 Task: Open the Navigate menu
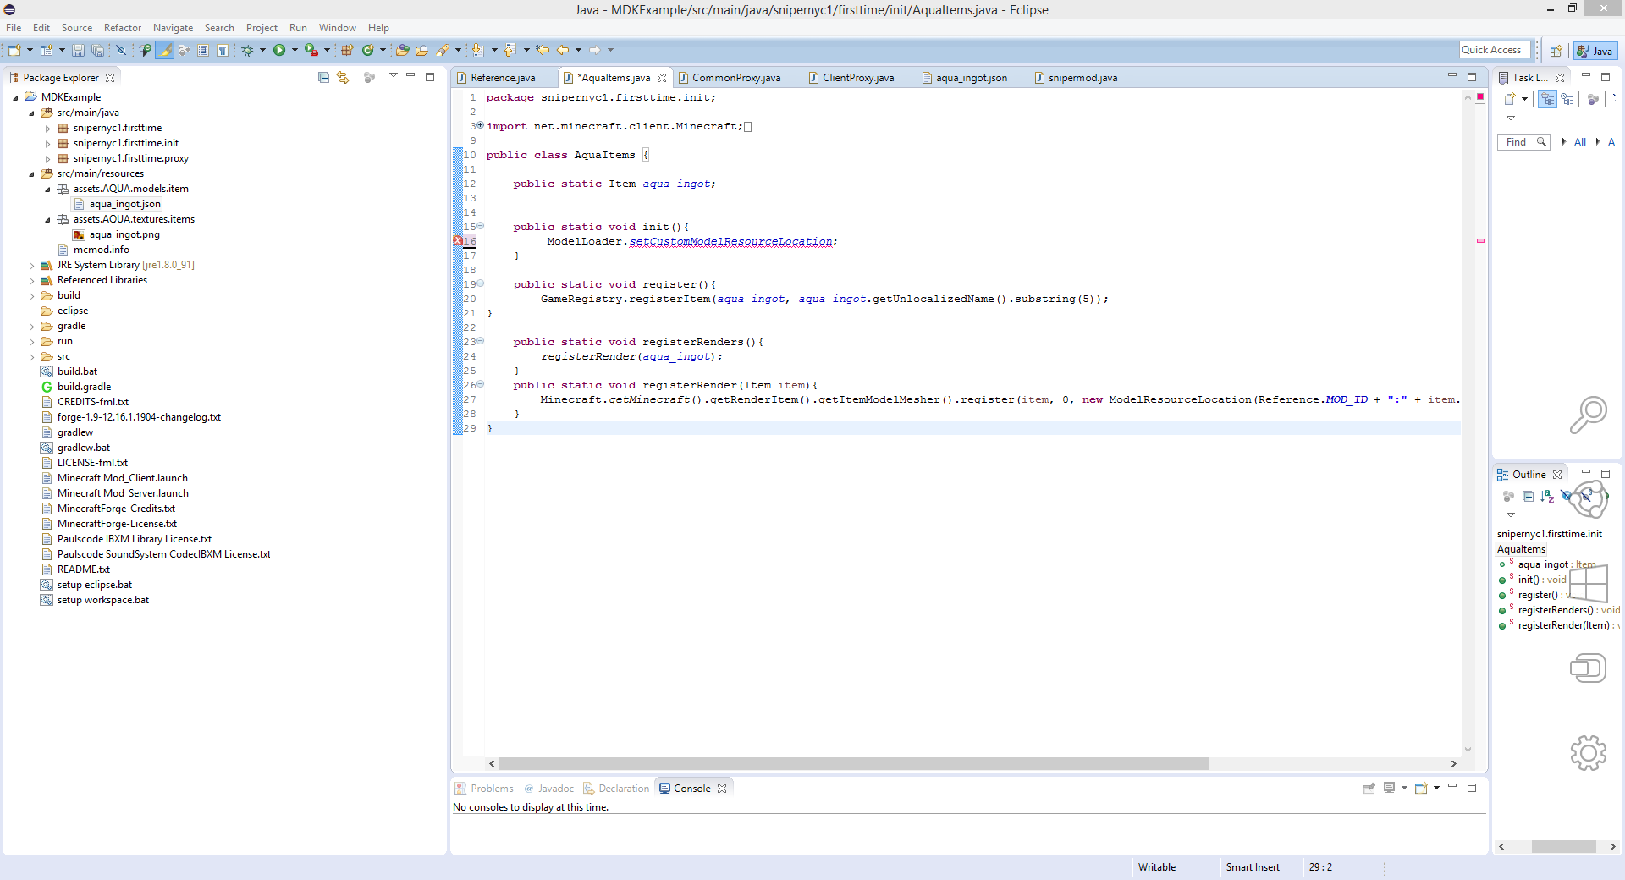(x=173, y=28)
